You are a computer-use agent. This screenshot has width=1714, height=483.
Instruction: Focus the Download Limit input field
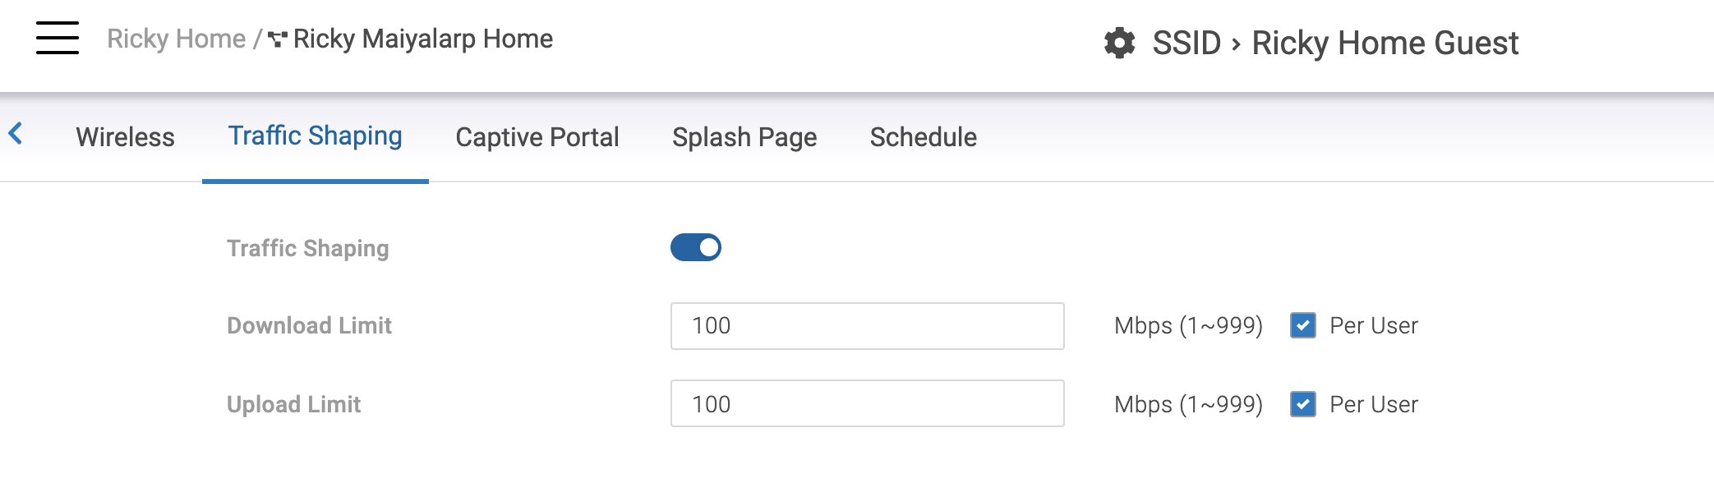point(868,326)
